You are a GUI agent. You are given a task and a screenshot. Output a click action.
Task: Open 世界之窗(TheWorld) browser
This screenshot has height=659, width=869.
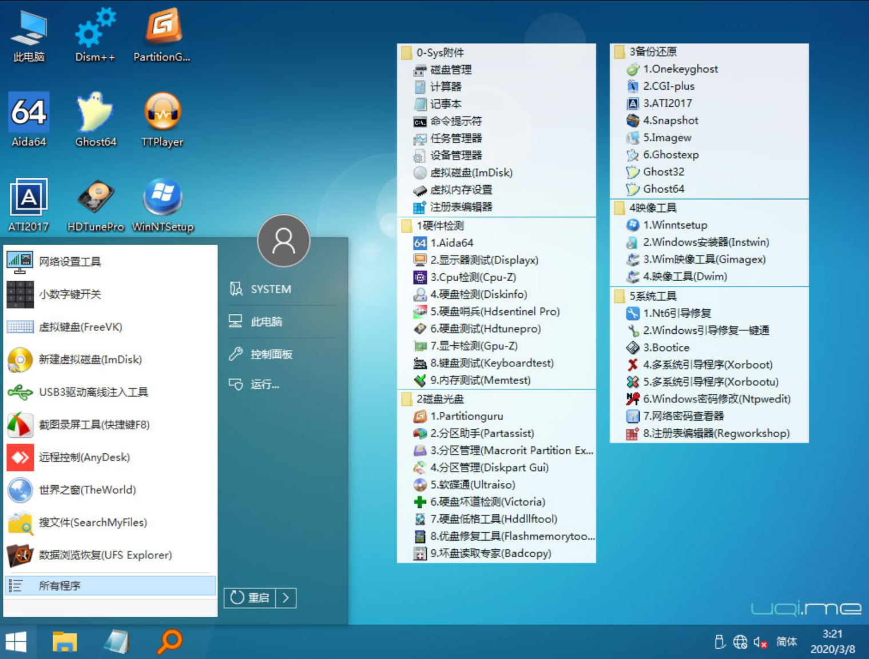(x=110, y=490)
